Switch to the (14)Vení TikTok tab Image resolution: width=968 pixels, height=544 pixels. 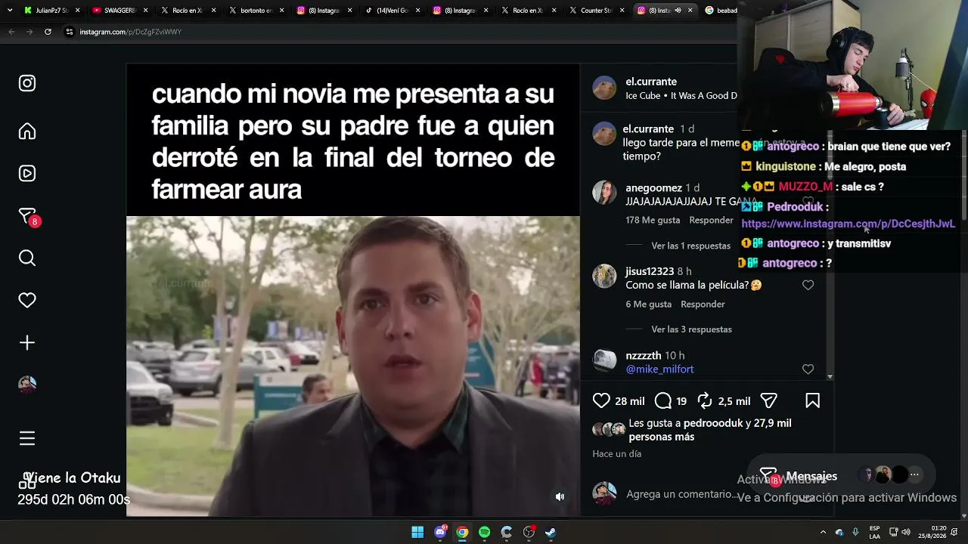pos(392,11)
